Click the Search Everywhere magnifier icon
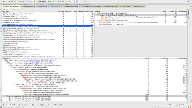Viewport: 192px width, 108px height. coord(188,1)
